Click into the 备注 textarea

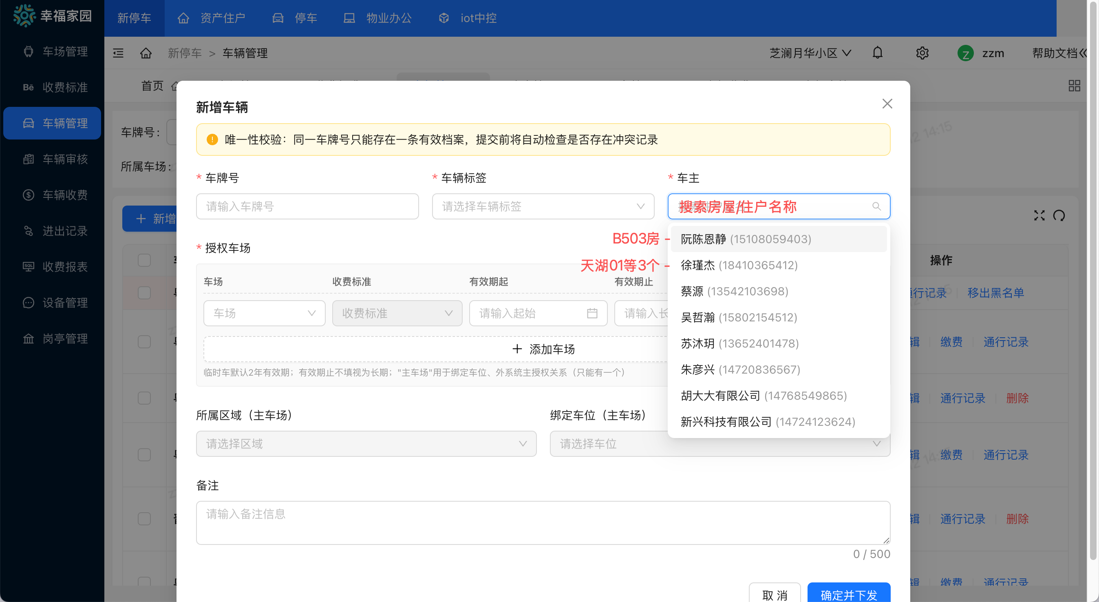click(543, 523)
